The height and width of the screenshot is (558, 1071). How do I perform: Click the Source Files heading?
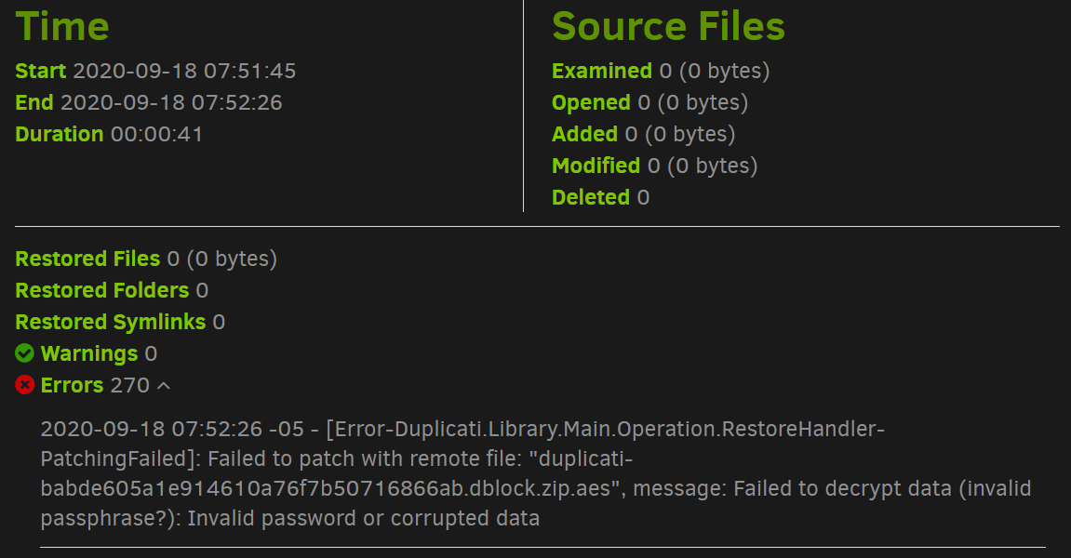[x=668, y=26]
